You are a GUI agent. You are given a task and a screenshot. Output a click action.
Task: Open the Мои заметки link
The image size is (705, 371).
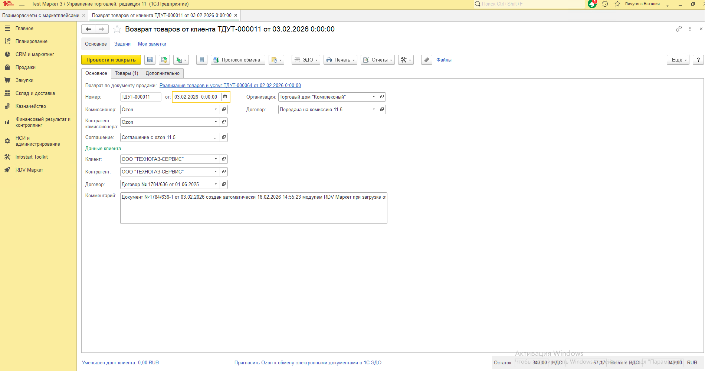click(152, 44)
